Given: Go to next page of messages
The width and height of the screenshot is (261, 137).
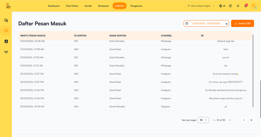Looking at the screenshot, I should tap(244, 120).
